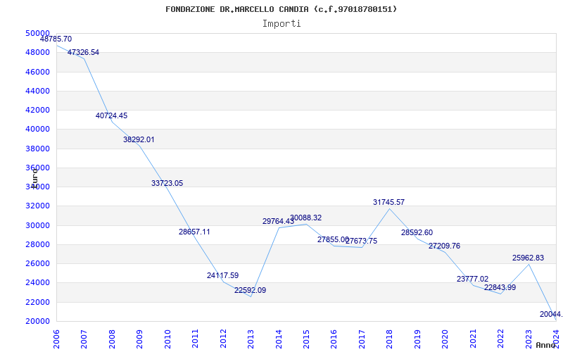The height and width of the screenshot is (352, 563).
Task: Click data label 47326.54
Action: (x=83, y=52)
